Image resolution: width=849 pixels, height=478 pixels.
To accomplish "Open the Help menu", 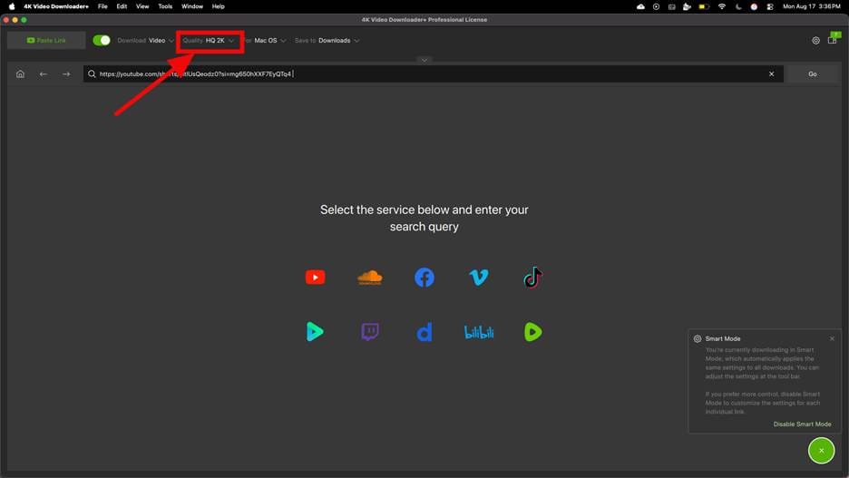I will pyautogui.click(x=219, y=6).
